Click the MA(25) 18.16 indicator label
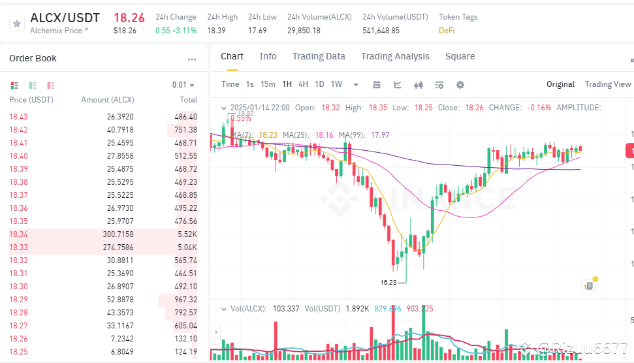The image size is (634, 363). [x=308, y=135]
